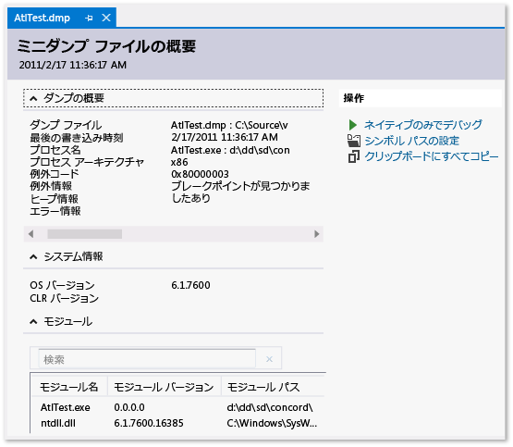The width and height of the screenshot is (513, 447).
Task: Sort by モジュール バージョン column header
Action: click(164, 387)
